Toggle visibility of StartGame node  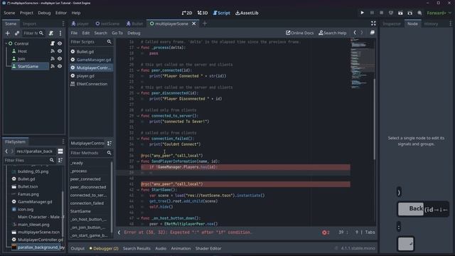point(60,66)
